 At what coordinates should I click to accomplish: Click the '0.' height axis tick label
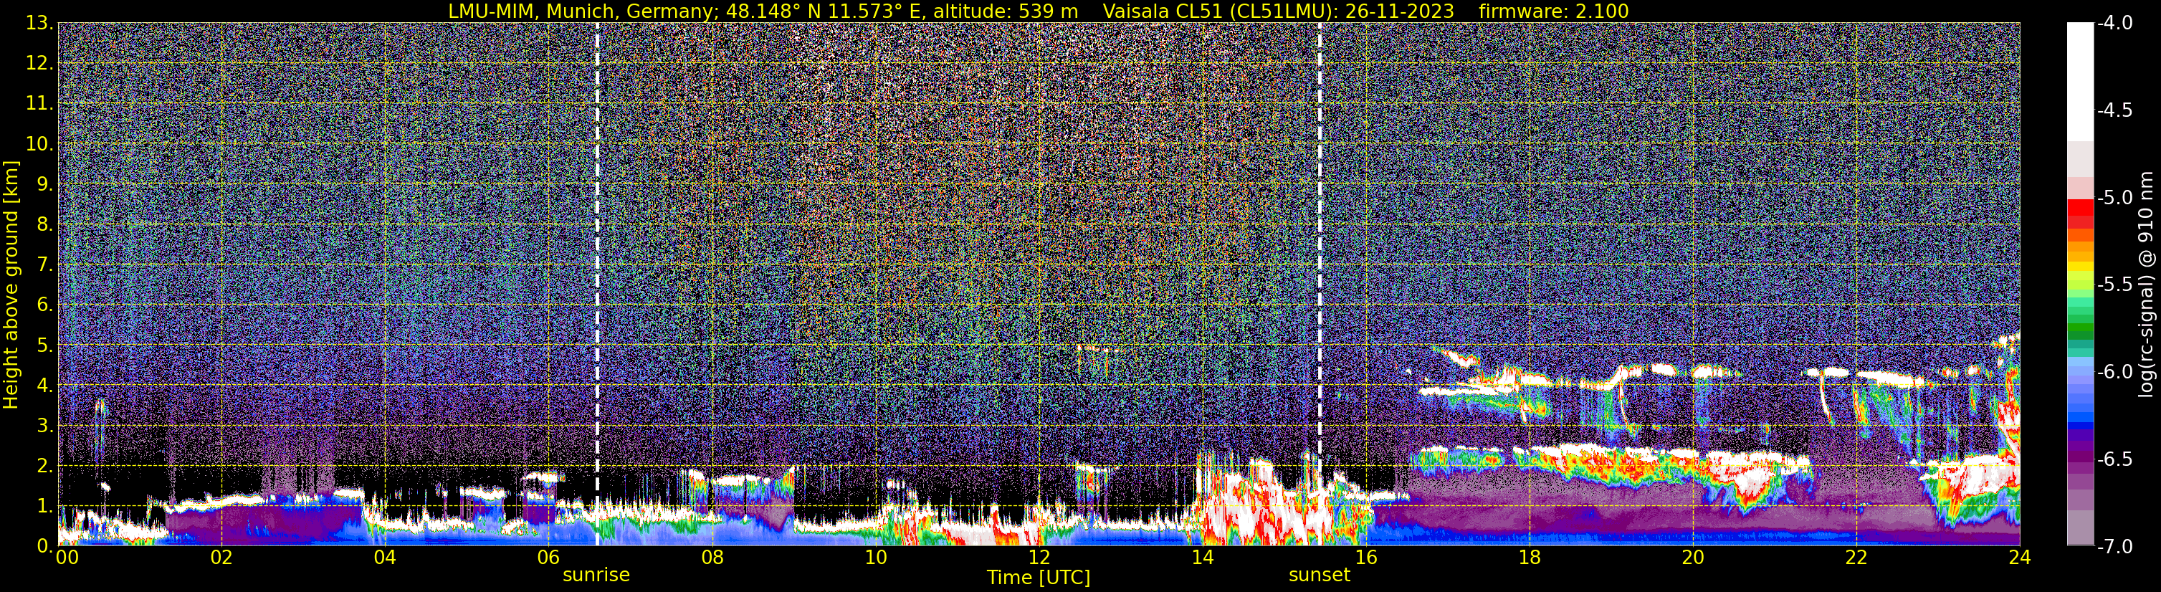point(44,546)
